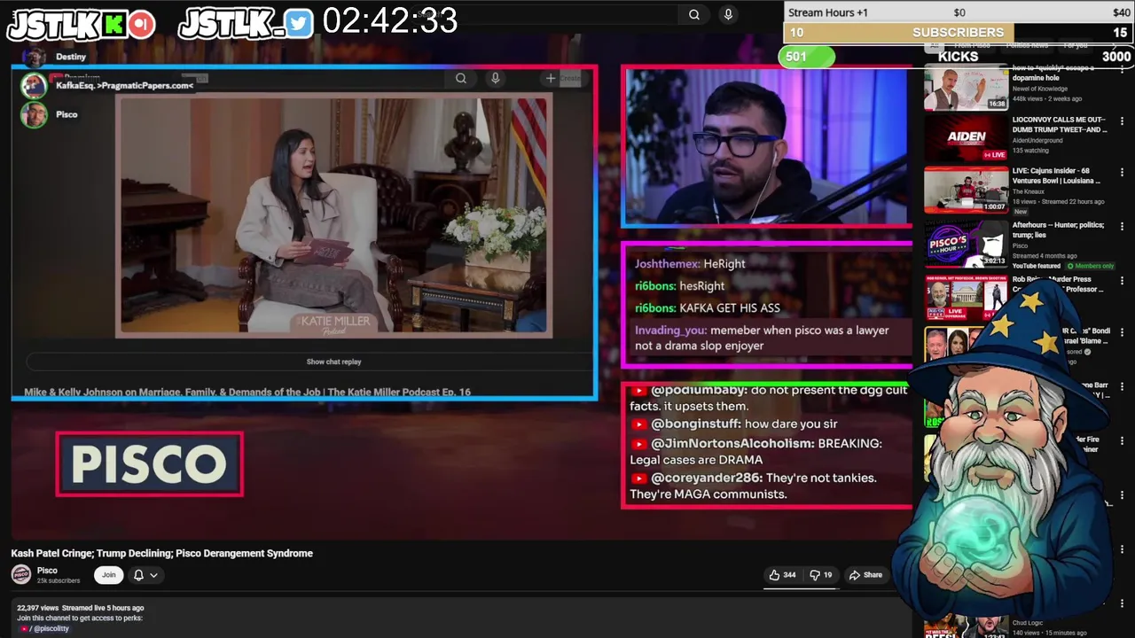Follow the @piscolitty link in description
This screenshot has width=1135, height=638.
(51, 628)
